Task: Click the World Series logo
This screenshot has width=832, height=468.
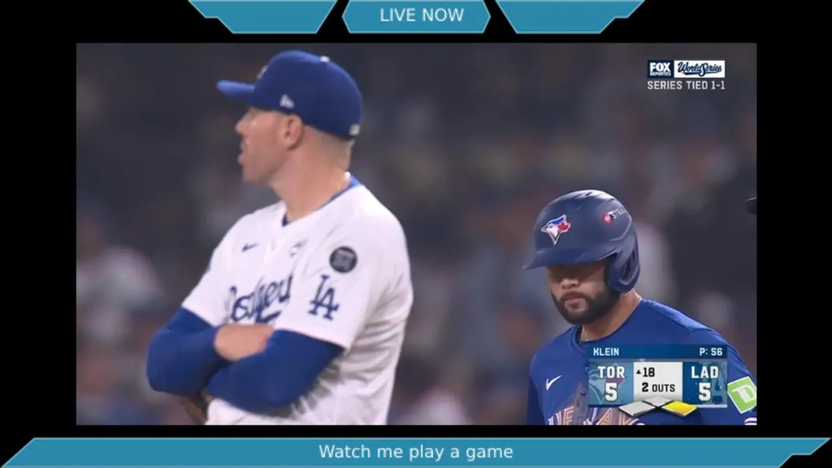Action: [x=699, y=69]
